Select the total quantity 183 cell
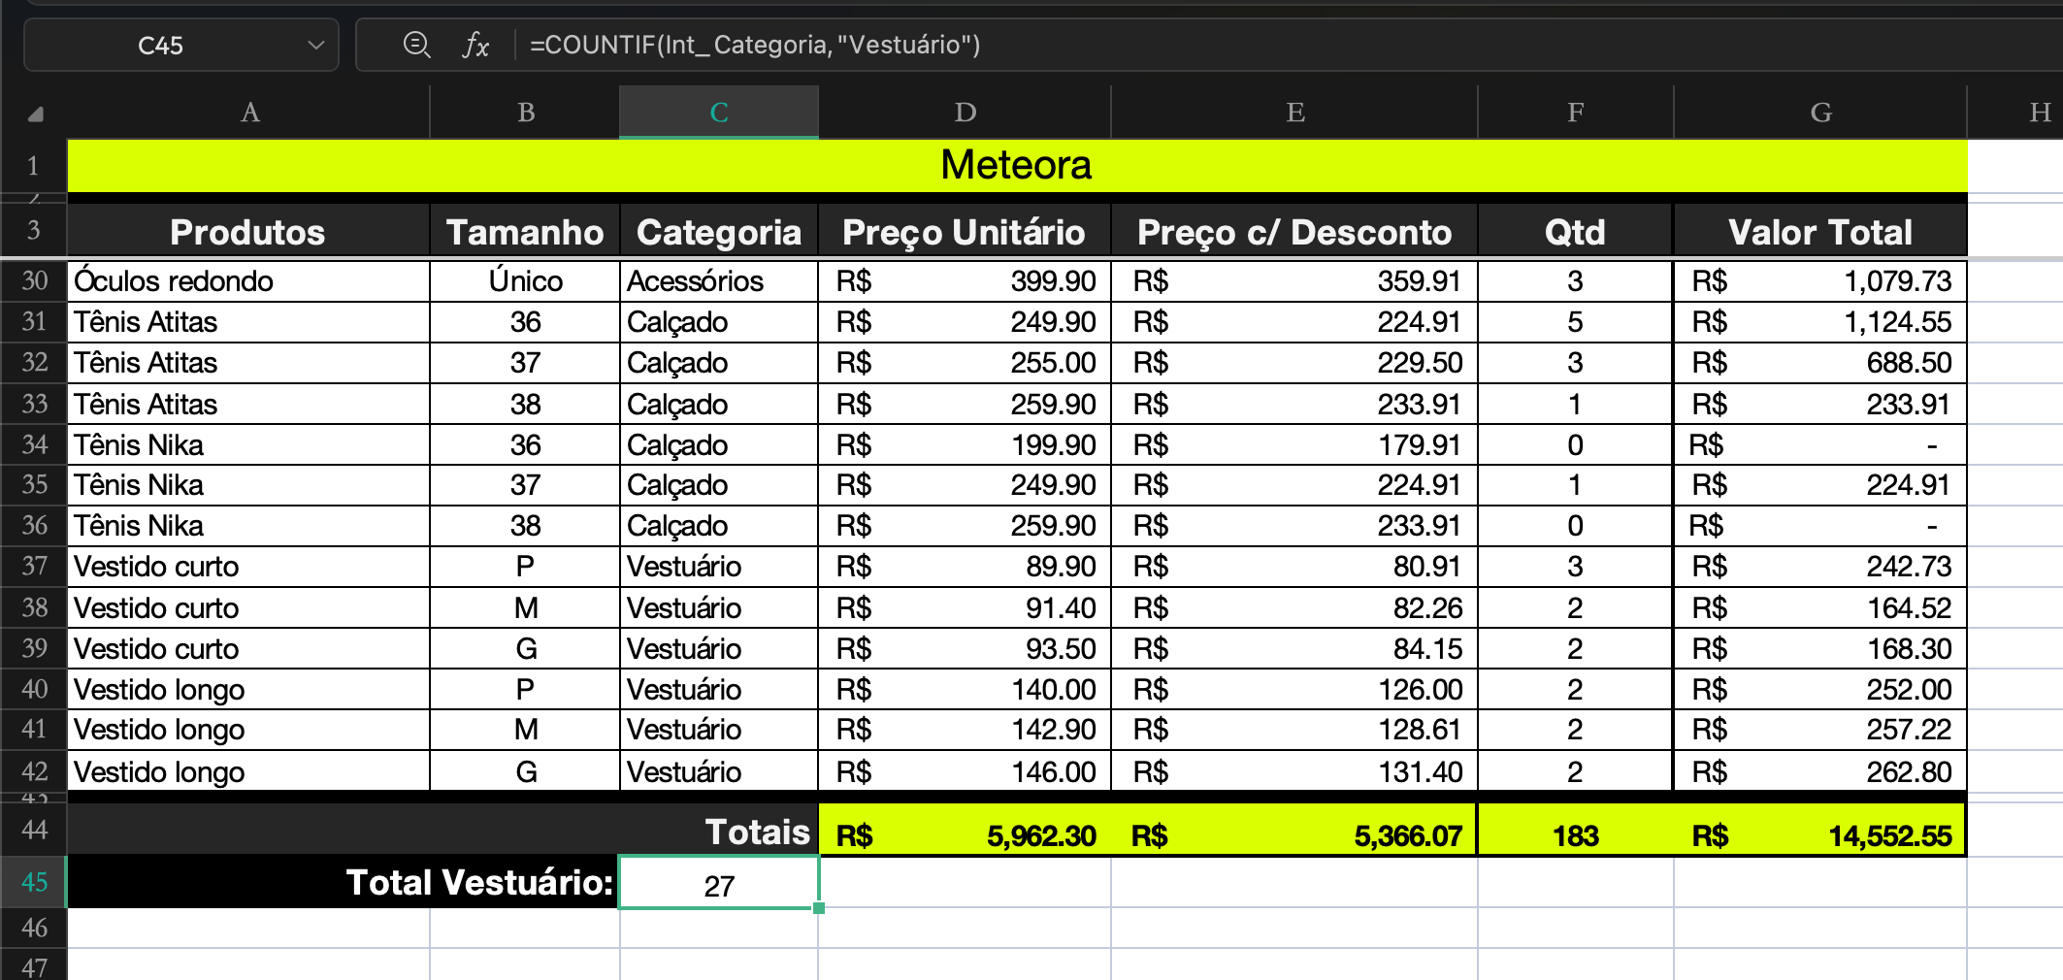 click(1576, 831)
